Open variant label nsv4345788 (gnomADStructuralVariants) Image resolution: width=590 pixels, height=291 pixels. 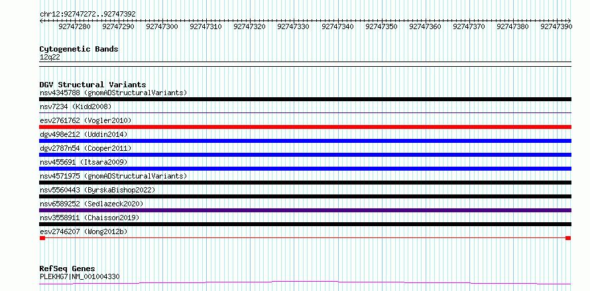pyautogui.click(x=113, y=93)
